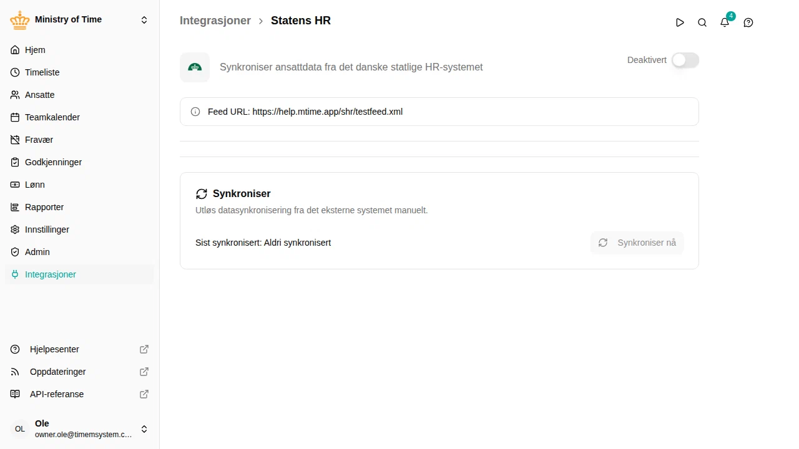Open external link icon for API-referanse
Screen dimensions: 799x449
tap(144, 394)
